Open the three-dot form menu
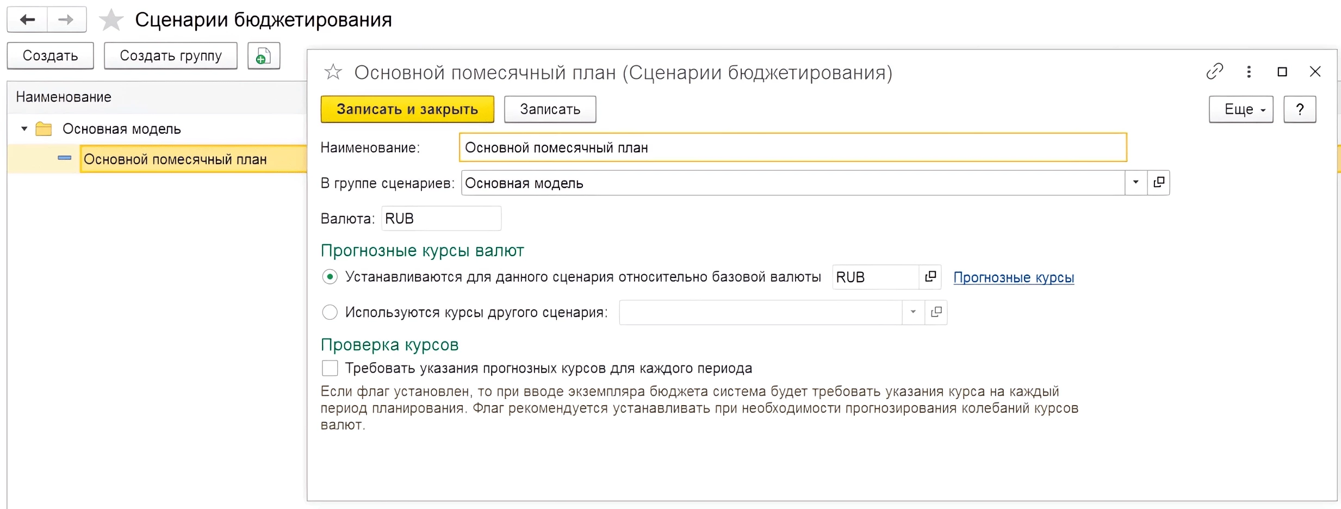The width and height of the screenshot is (1341, 509). click(1249, 72)
